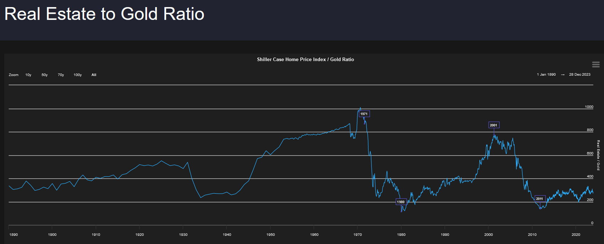
Task: Pick the 2011 annotation flag
Action: (540, 199)
